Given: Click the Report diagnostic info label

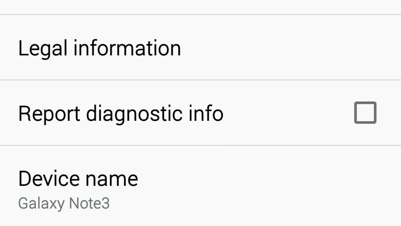Looking at the screenshot, I should pyautogui.click(x=121, y=114).
